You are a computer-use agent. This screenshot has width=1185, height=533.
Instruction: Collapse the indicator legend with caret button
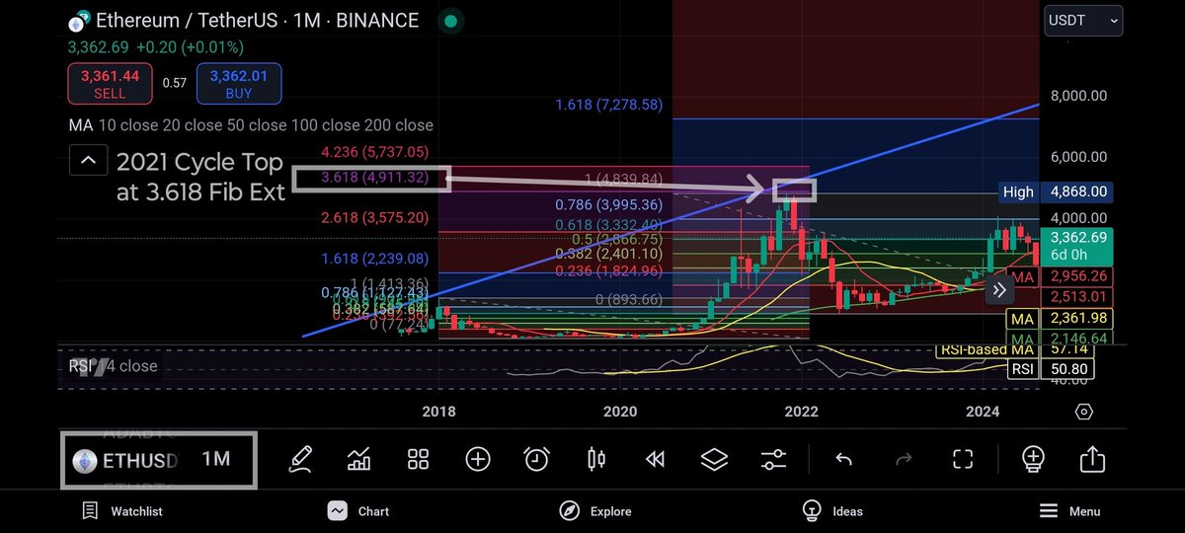point(88,160)
